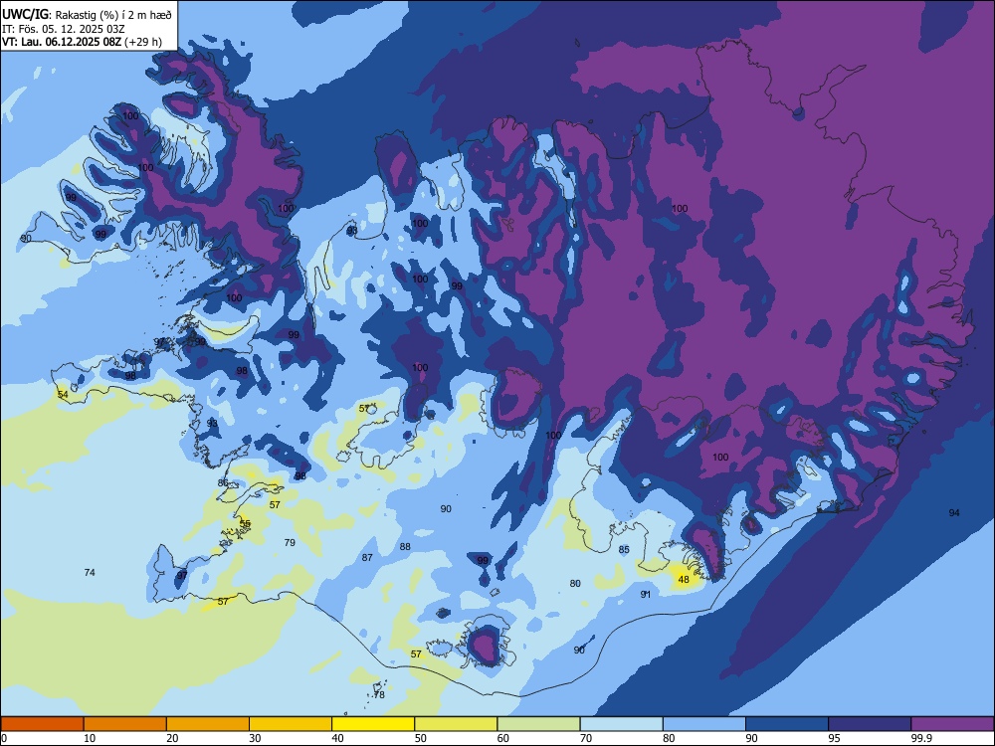This screenshot has width=995, height=746.
Task: Click the 95–99.9 dark navy legend swatch
Action: (870, 724)
